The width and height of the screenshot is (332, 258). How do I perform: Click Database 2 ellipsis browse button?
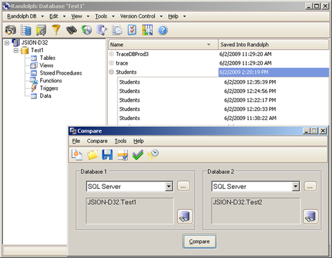(310, 186)
